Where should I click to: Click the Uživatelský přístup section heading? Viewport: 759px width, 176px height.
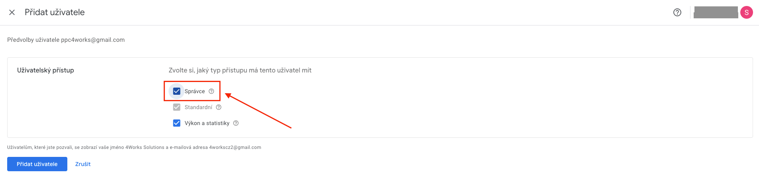point(45,70)
